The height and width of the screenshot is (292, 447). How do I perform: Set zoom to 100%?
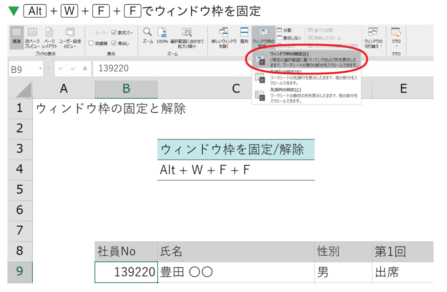[162, 35]
